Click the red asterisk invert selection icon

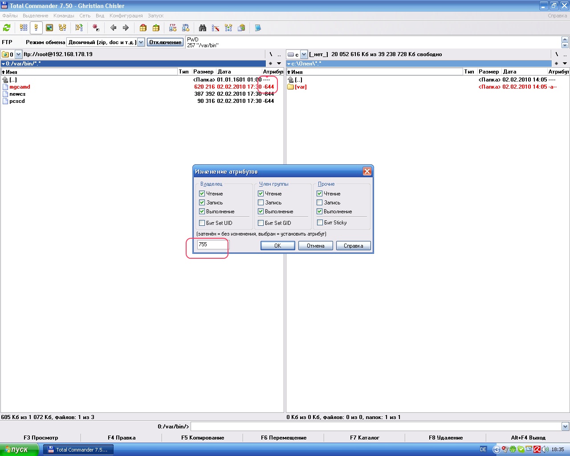pos(96,28)
